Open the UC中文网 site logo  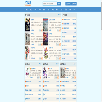click(x=28, y=3)
